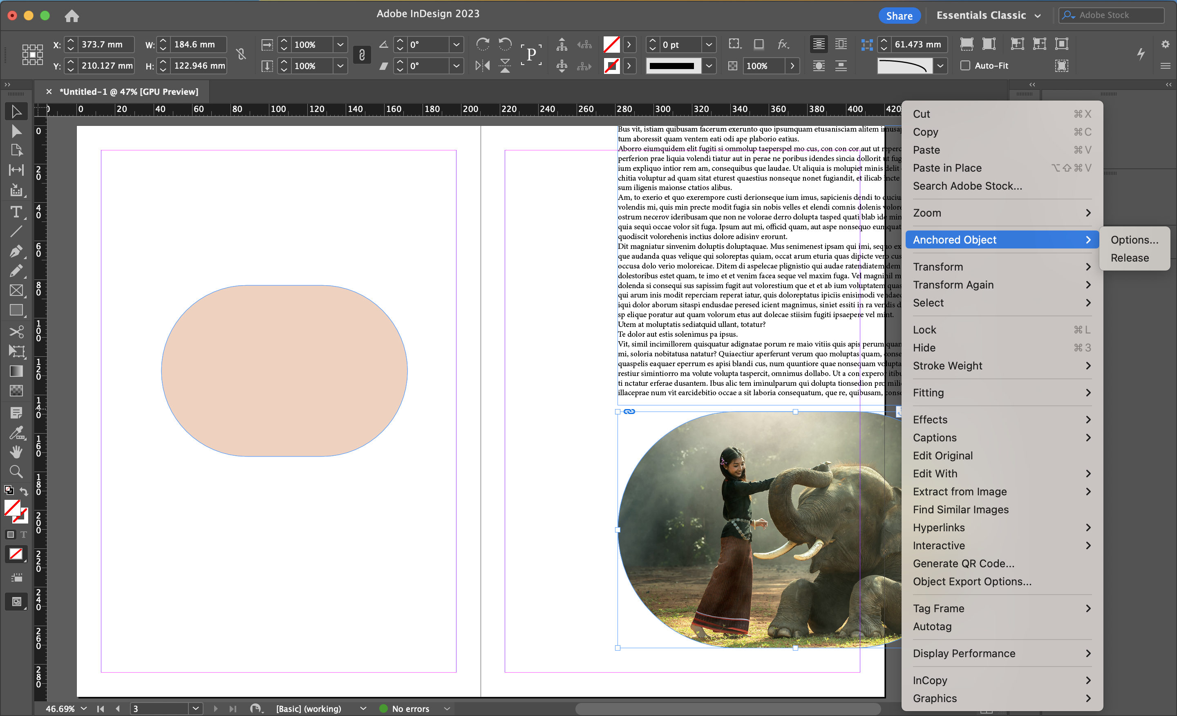The image size is (1177, 716).
Task: Choose Release from Anchored Object submenu
Action: pyautogui.click(x=1129, y=258)
